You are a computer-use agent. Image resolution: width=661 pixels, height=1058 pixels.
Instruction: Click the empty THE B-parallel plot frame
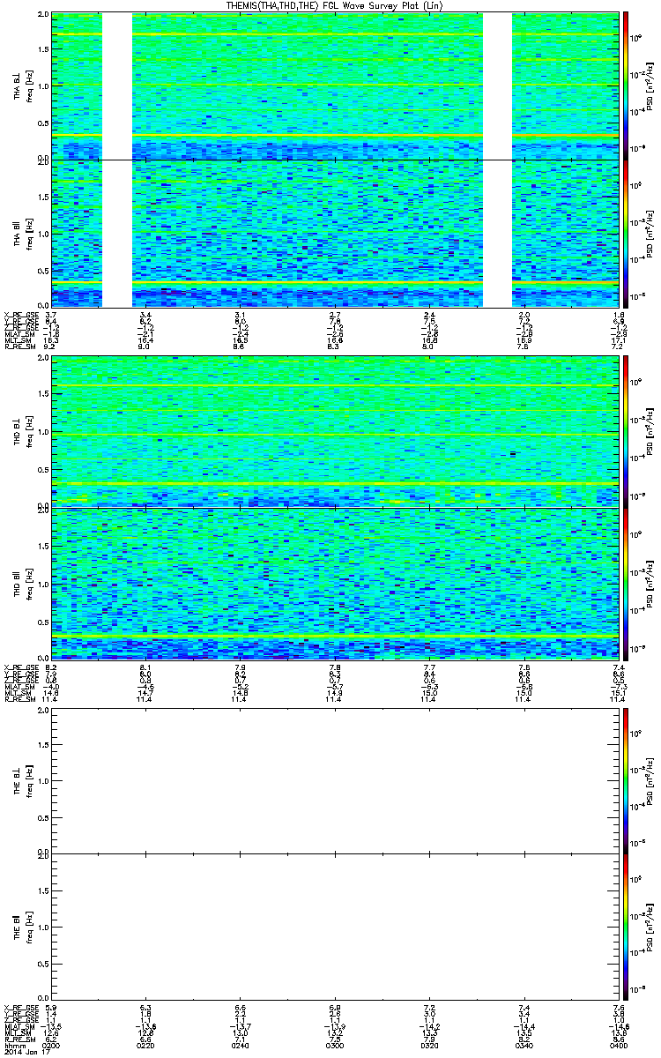335,927
